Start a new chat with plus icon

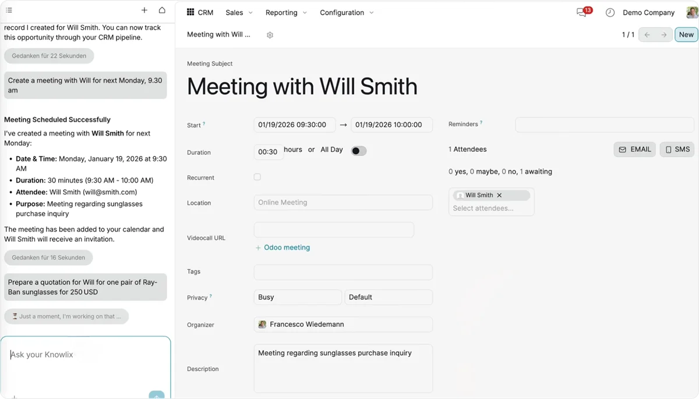144,10
